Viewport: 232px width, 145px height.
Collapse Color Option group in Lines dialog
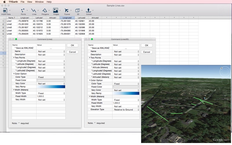(14, 74)
